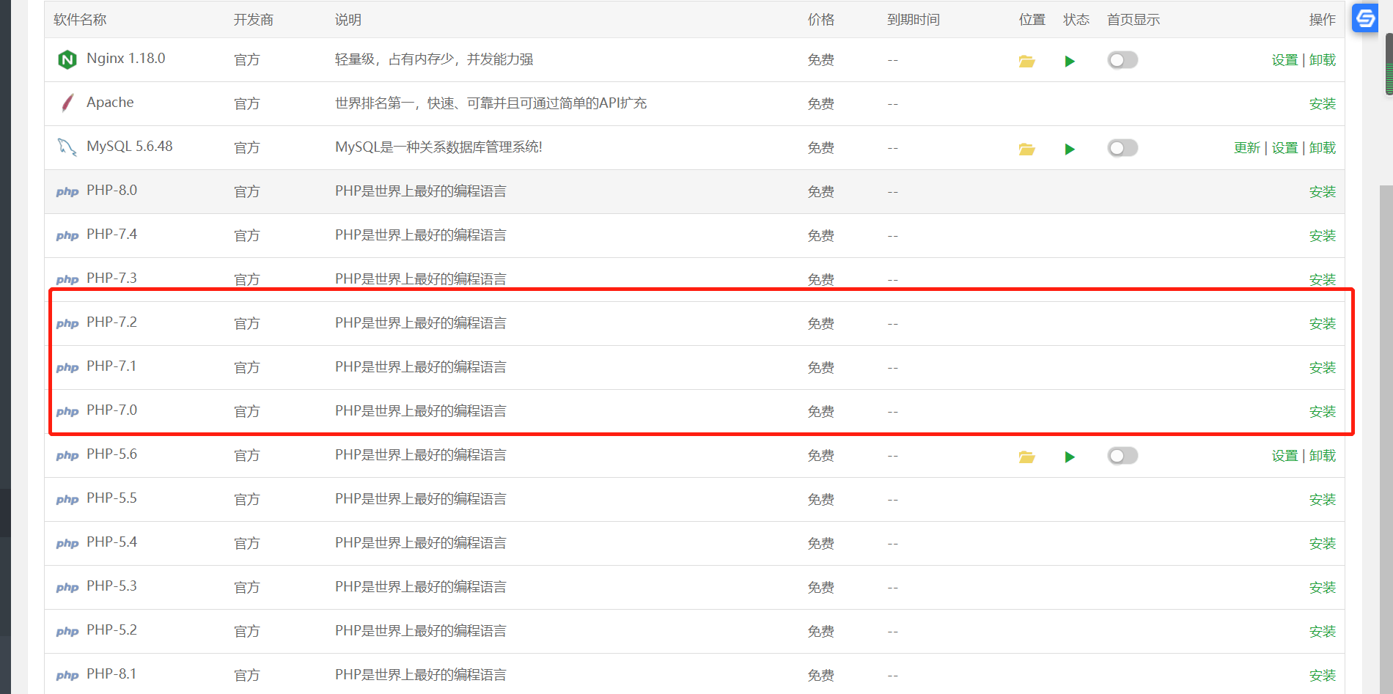This screenshot has height=694, width=1393.
Task: Click the php logo beside PHP-5.5
Action: tap(67, 500)
